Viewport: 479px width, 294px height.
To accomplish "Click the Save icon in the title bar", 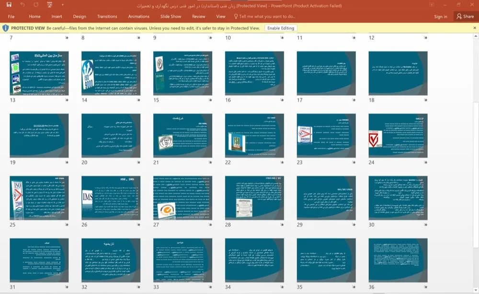I will point(9,5).
